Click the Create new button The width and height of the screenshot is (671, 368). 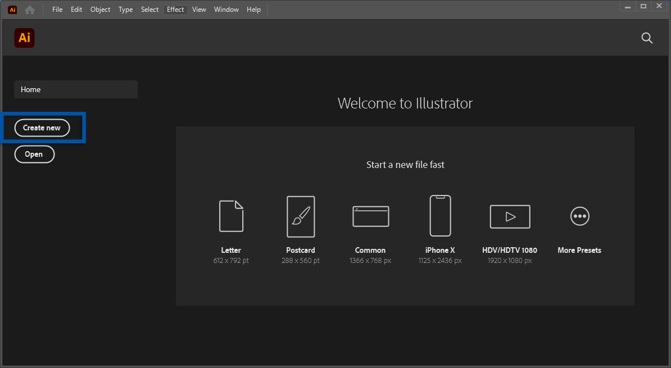tap(42, 128)
